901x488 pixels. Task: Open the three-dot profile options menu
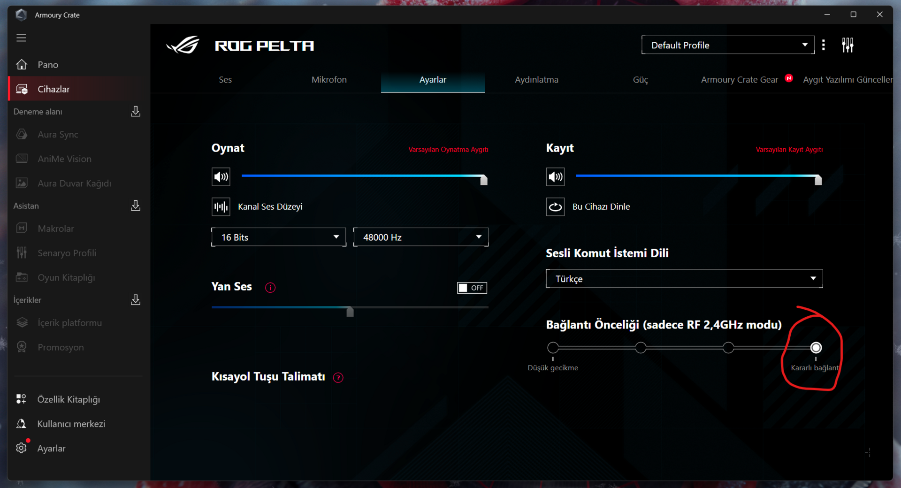point(824,45)
